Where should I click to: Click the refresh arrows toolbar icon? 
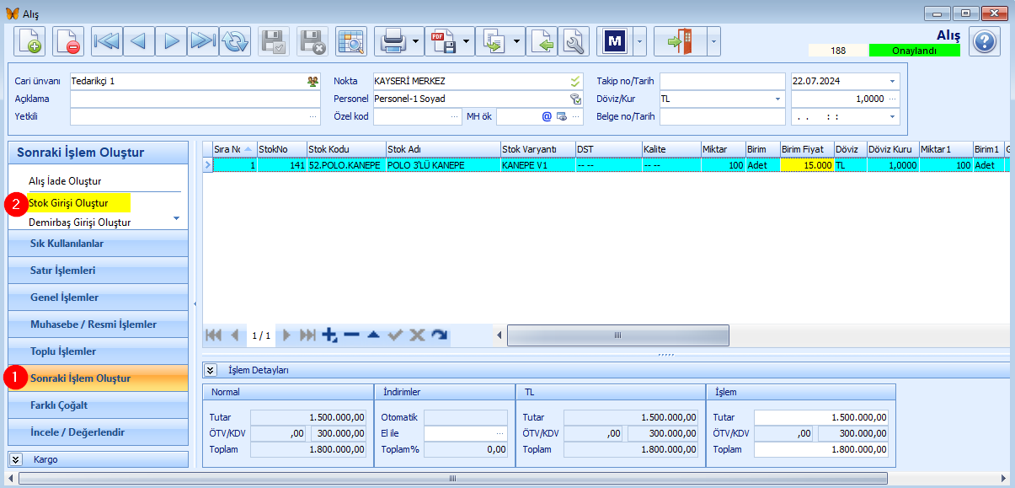click(x=235, y=40)
